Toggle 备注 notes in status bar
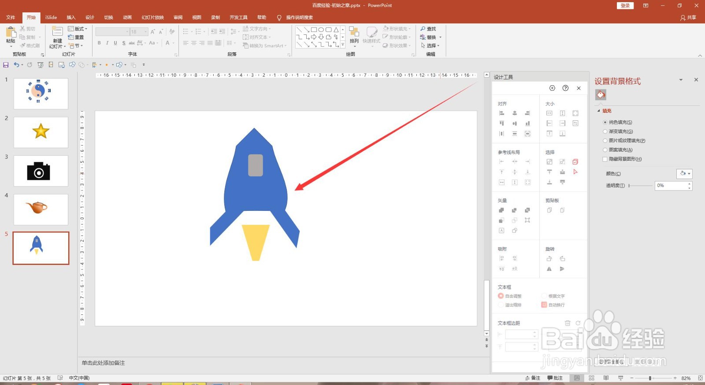The width and height of the screenshot is (705, 385). point(533,378)
